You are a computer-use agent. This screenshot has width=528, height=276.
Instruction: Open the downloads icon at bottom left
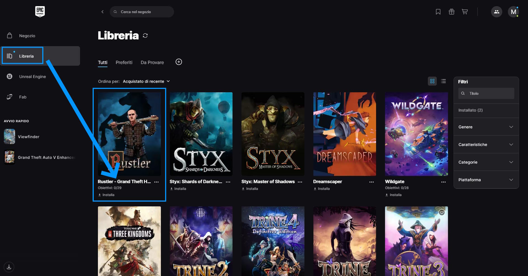tap(9, 267)
